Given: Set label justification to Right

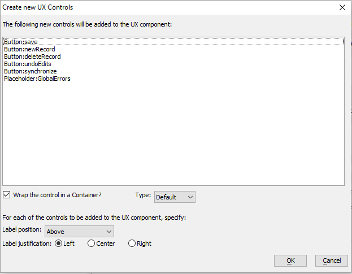Looking at the screenshot, I should point(132,243).
